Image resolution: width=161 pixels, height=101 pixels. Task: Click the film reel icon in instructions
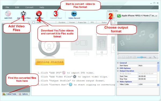(x=75, y=77)
